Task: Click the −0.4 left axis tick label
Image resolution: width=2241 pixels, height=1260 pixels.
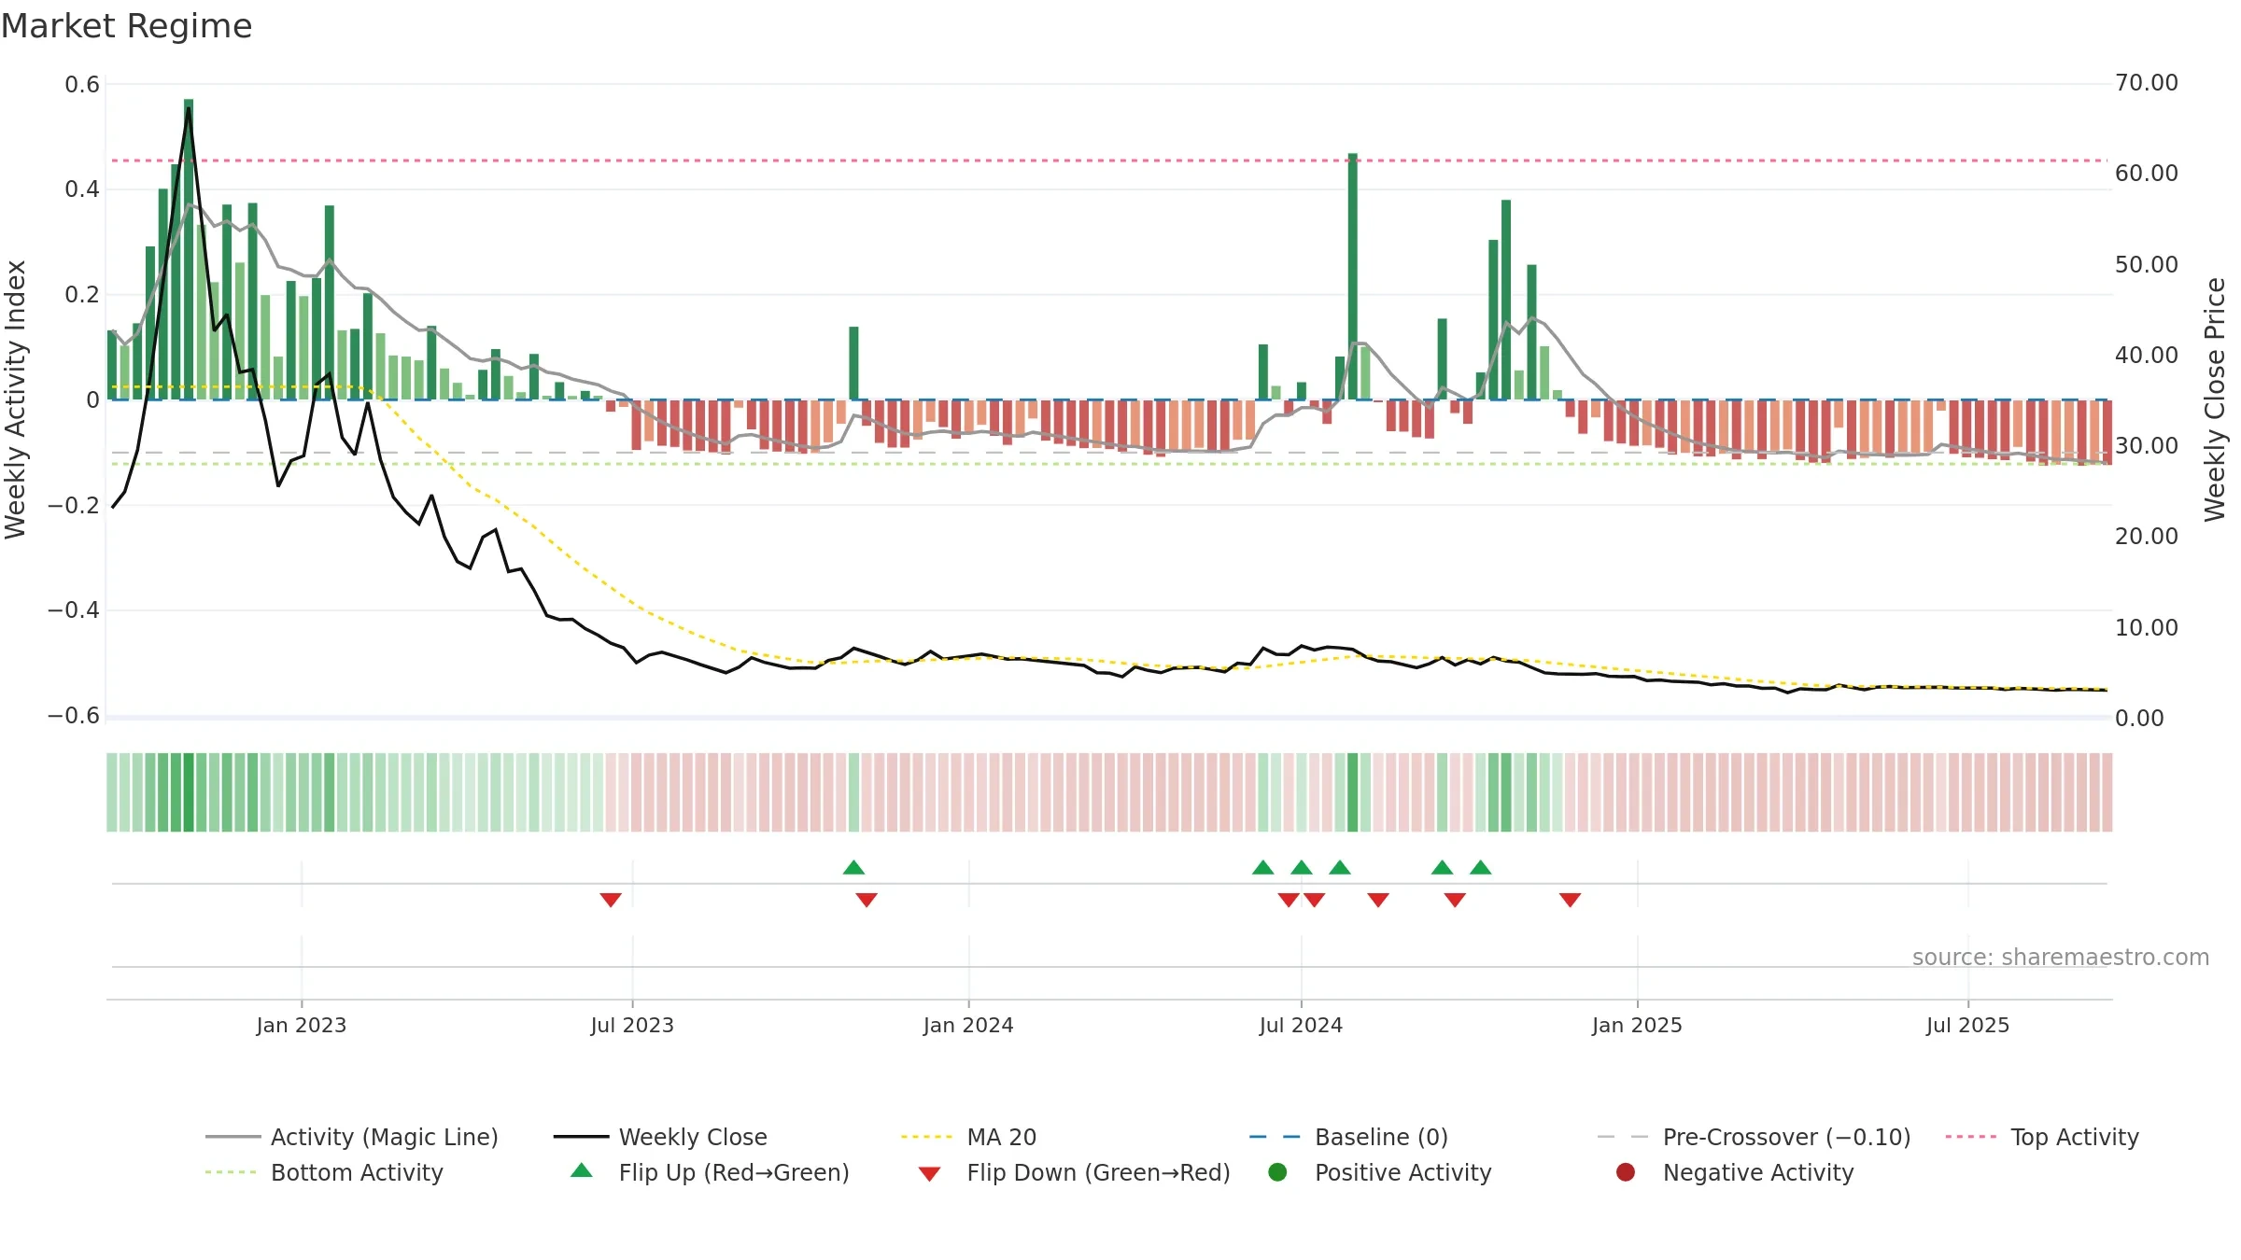Action: coord(74,610)
